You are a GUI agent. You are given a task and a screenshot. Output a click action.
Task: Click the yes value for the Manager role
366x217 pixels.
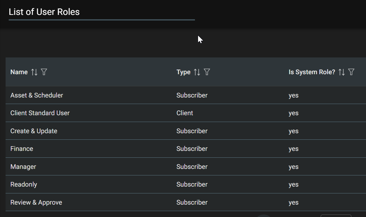(293, 167)
